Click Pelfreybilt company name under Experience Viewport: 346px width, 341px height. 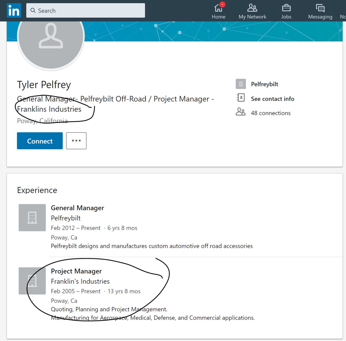[66, 218]
